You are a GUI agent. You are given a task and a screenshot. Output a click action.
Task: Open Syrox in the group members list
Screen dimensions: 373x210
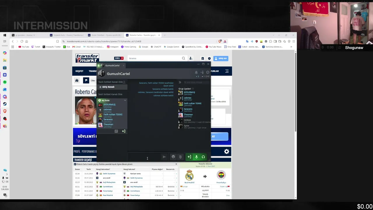[x=186, y=126]
